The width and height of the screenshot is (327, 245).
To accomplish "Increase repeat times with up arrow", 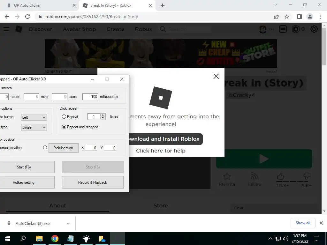I will coord(103,115).
